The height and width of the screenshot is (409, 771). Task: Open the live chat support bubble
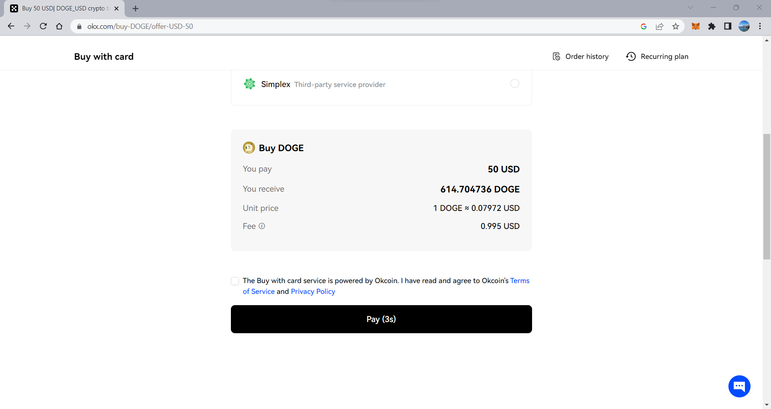click(739, 386)
